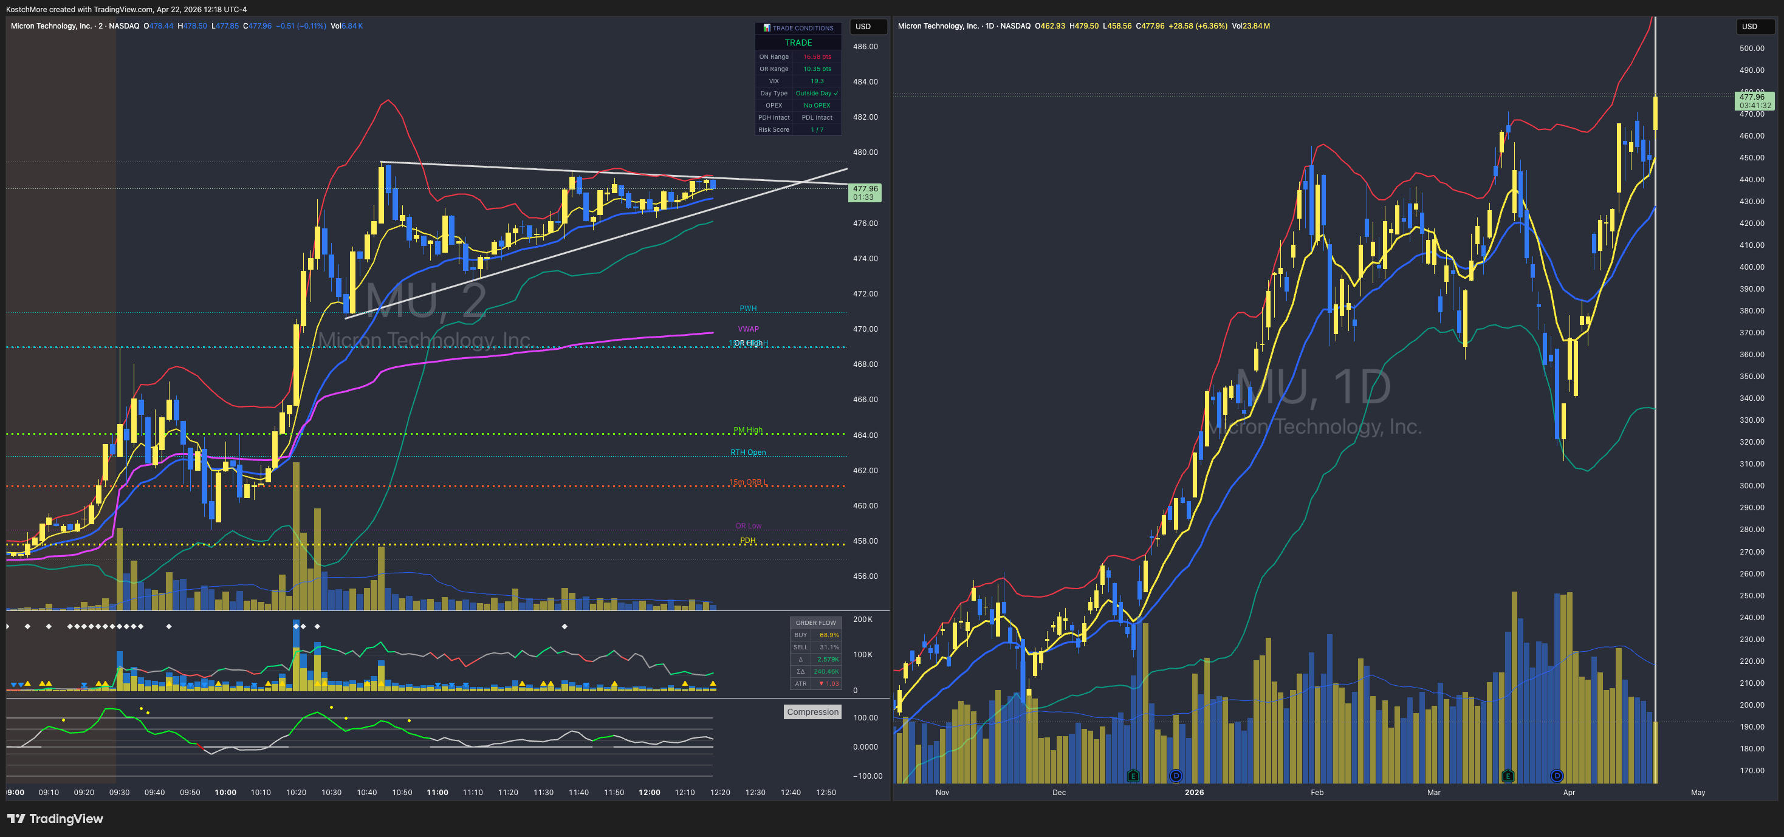Click the 500.00 level on the daily price axis
The height and width of the screenshot is (837, 1784).
coord(1751,49)
